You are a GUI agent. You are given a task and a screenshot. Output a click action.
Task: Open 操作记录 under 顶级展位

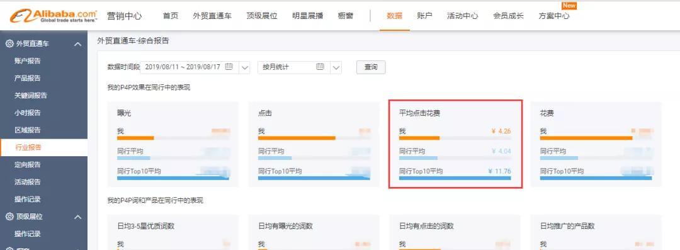click(x=27, y=234)
